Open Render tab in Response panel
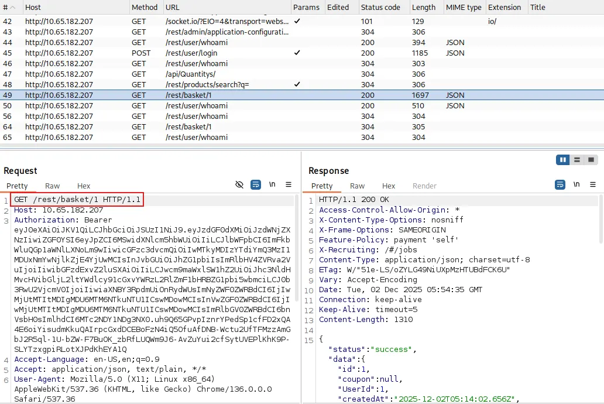The image size is (604, 404). (424, 186)
